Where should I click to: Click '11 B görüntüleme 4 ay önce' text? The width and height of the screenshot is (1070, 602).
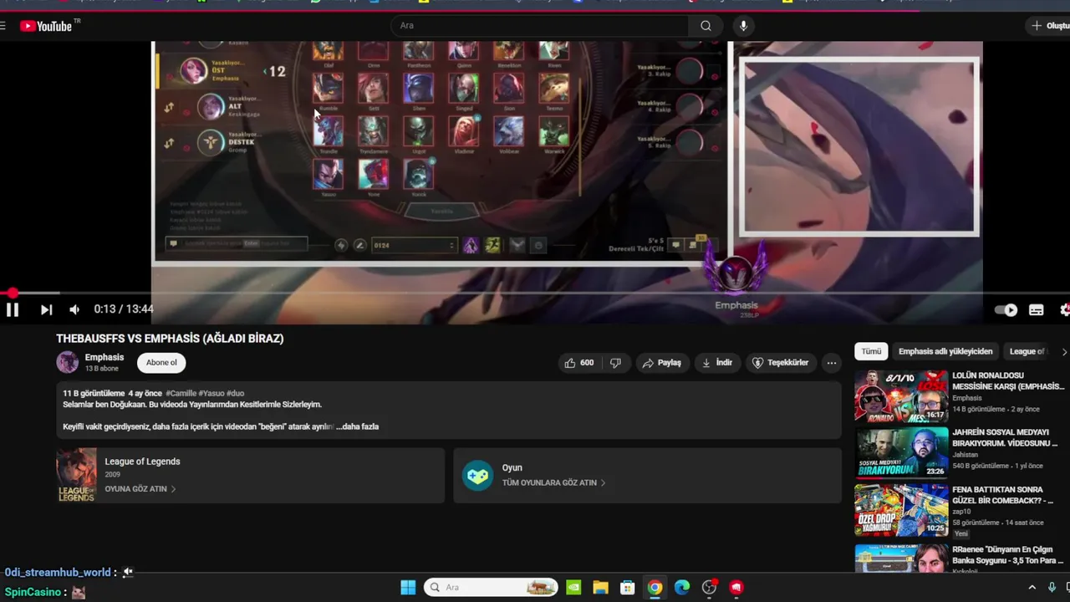coord(113,393)
